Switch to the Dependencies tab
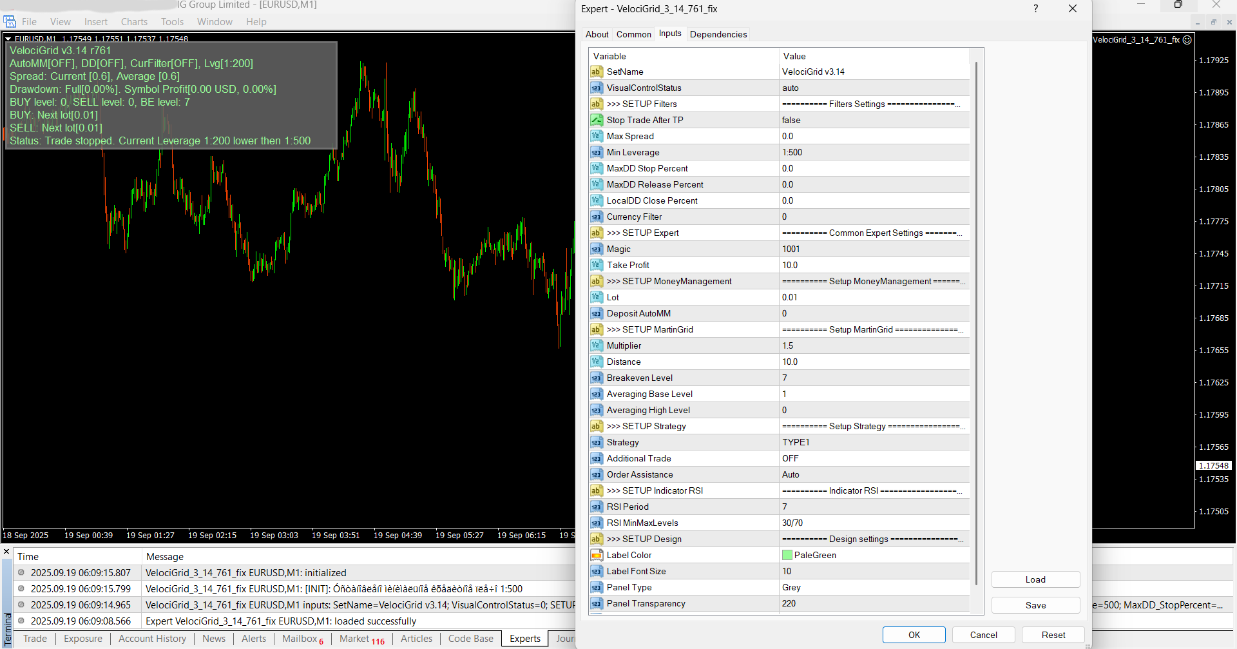1237x649 pixels. [x=718, y=35]
